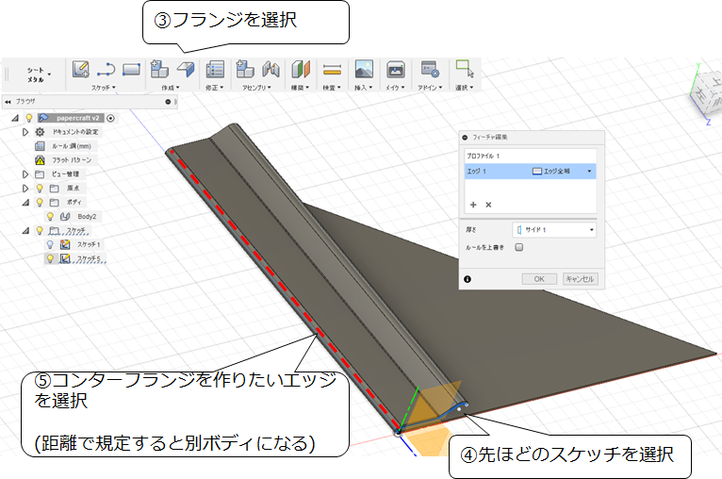The width and height of the screenshot is (722, 479).
Task: Click the scripts and add-ins icon
Action: click(430, 70)
